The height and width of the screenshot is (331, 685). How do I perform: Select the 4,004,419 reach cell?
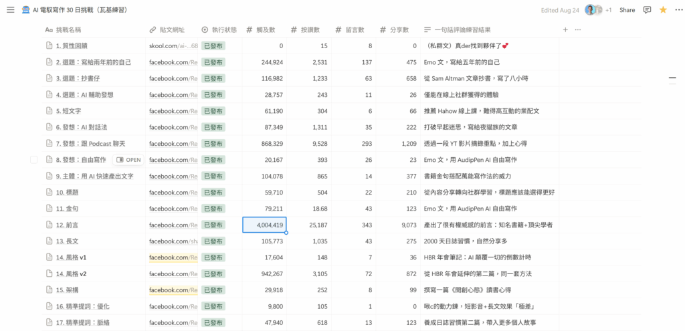pyautogui.click(x=264, y=225)
